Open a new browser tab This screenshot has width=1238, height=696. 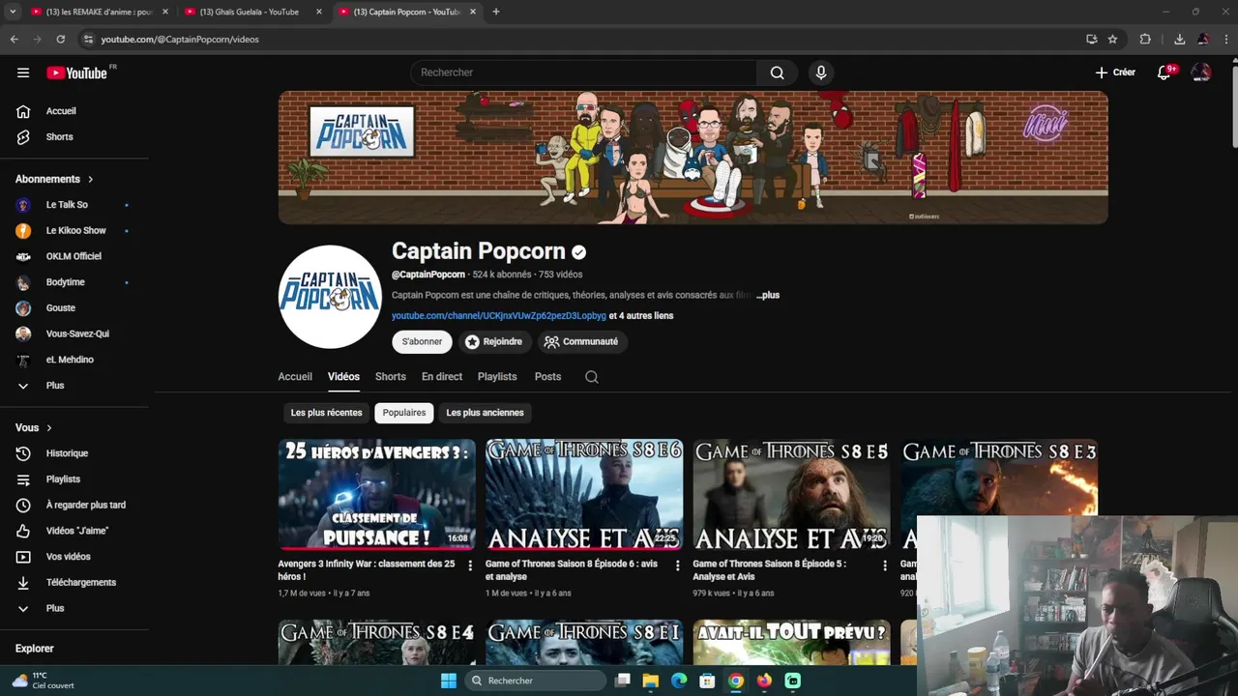(496, 12)
